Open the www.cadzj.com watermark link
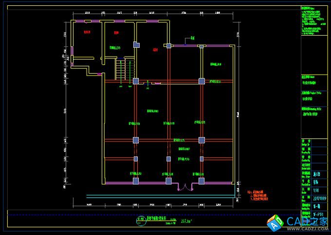The image size is (331, 235). pos(305,228)
